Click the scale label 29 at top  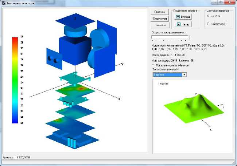(22, 36)
